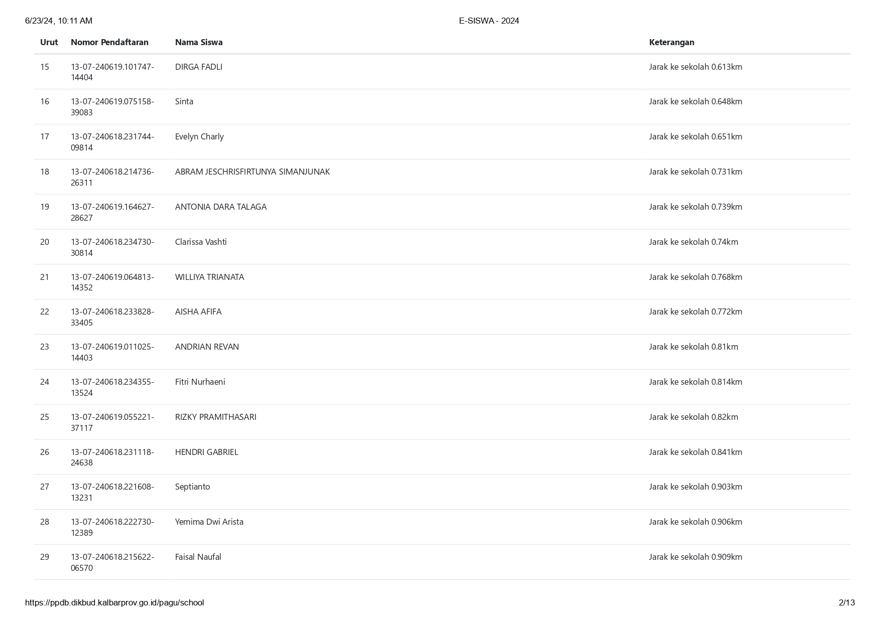Viewport: 880px width, 622px height.
Task: Select the name Septianto
Action: pyautogui.click(x=193, y=487)
